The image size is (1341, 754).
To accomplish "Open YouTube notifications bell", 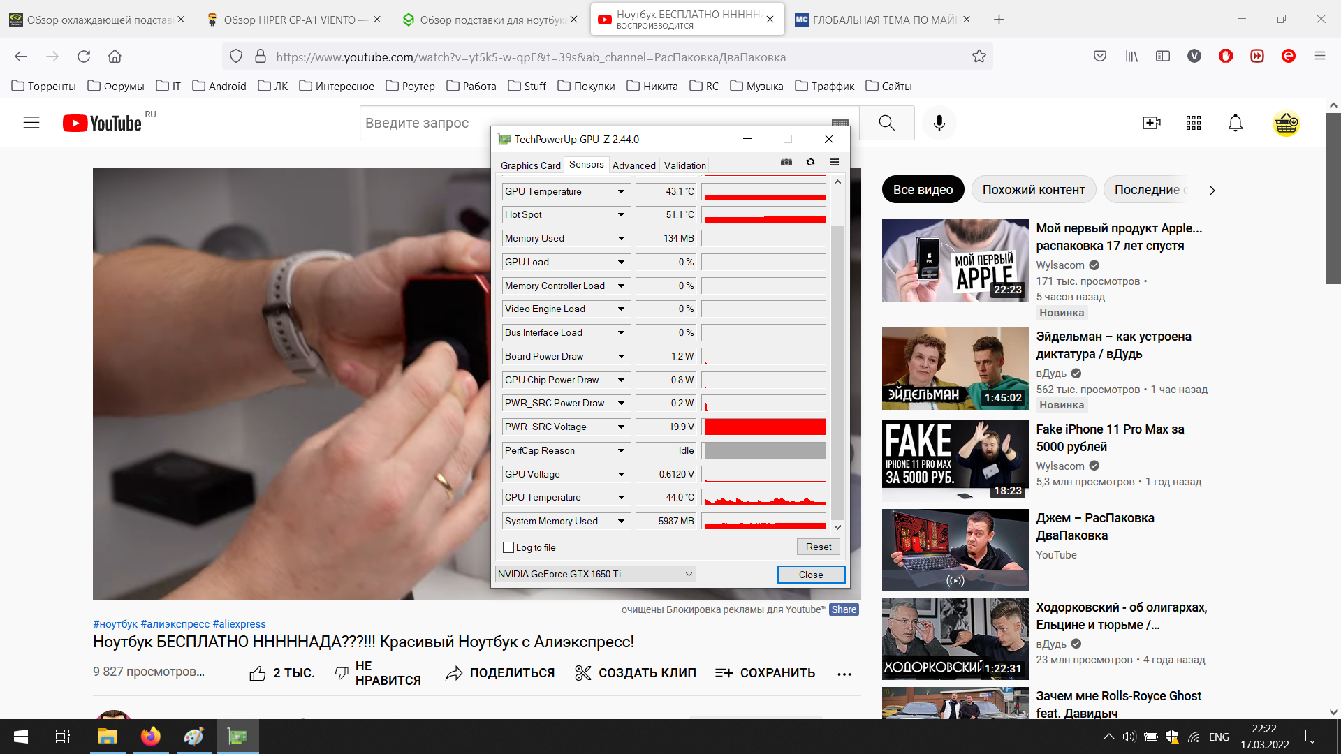I will [1236, 123].
